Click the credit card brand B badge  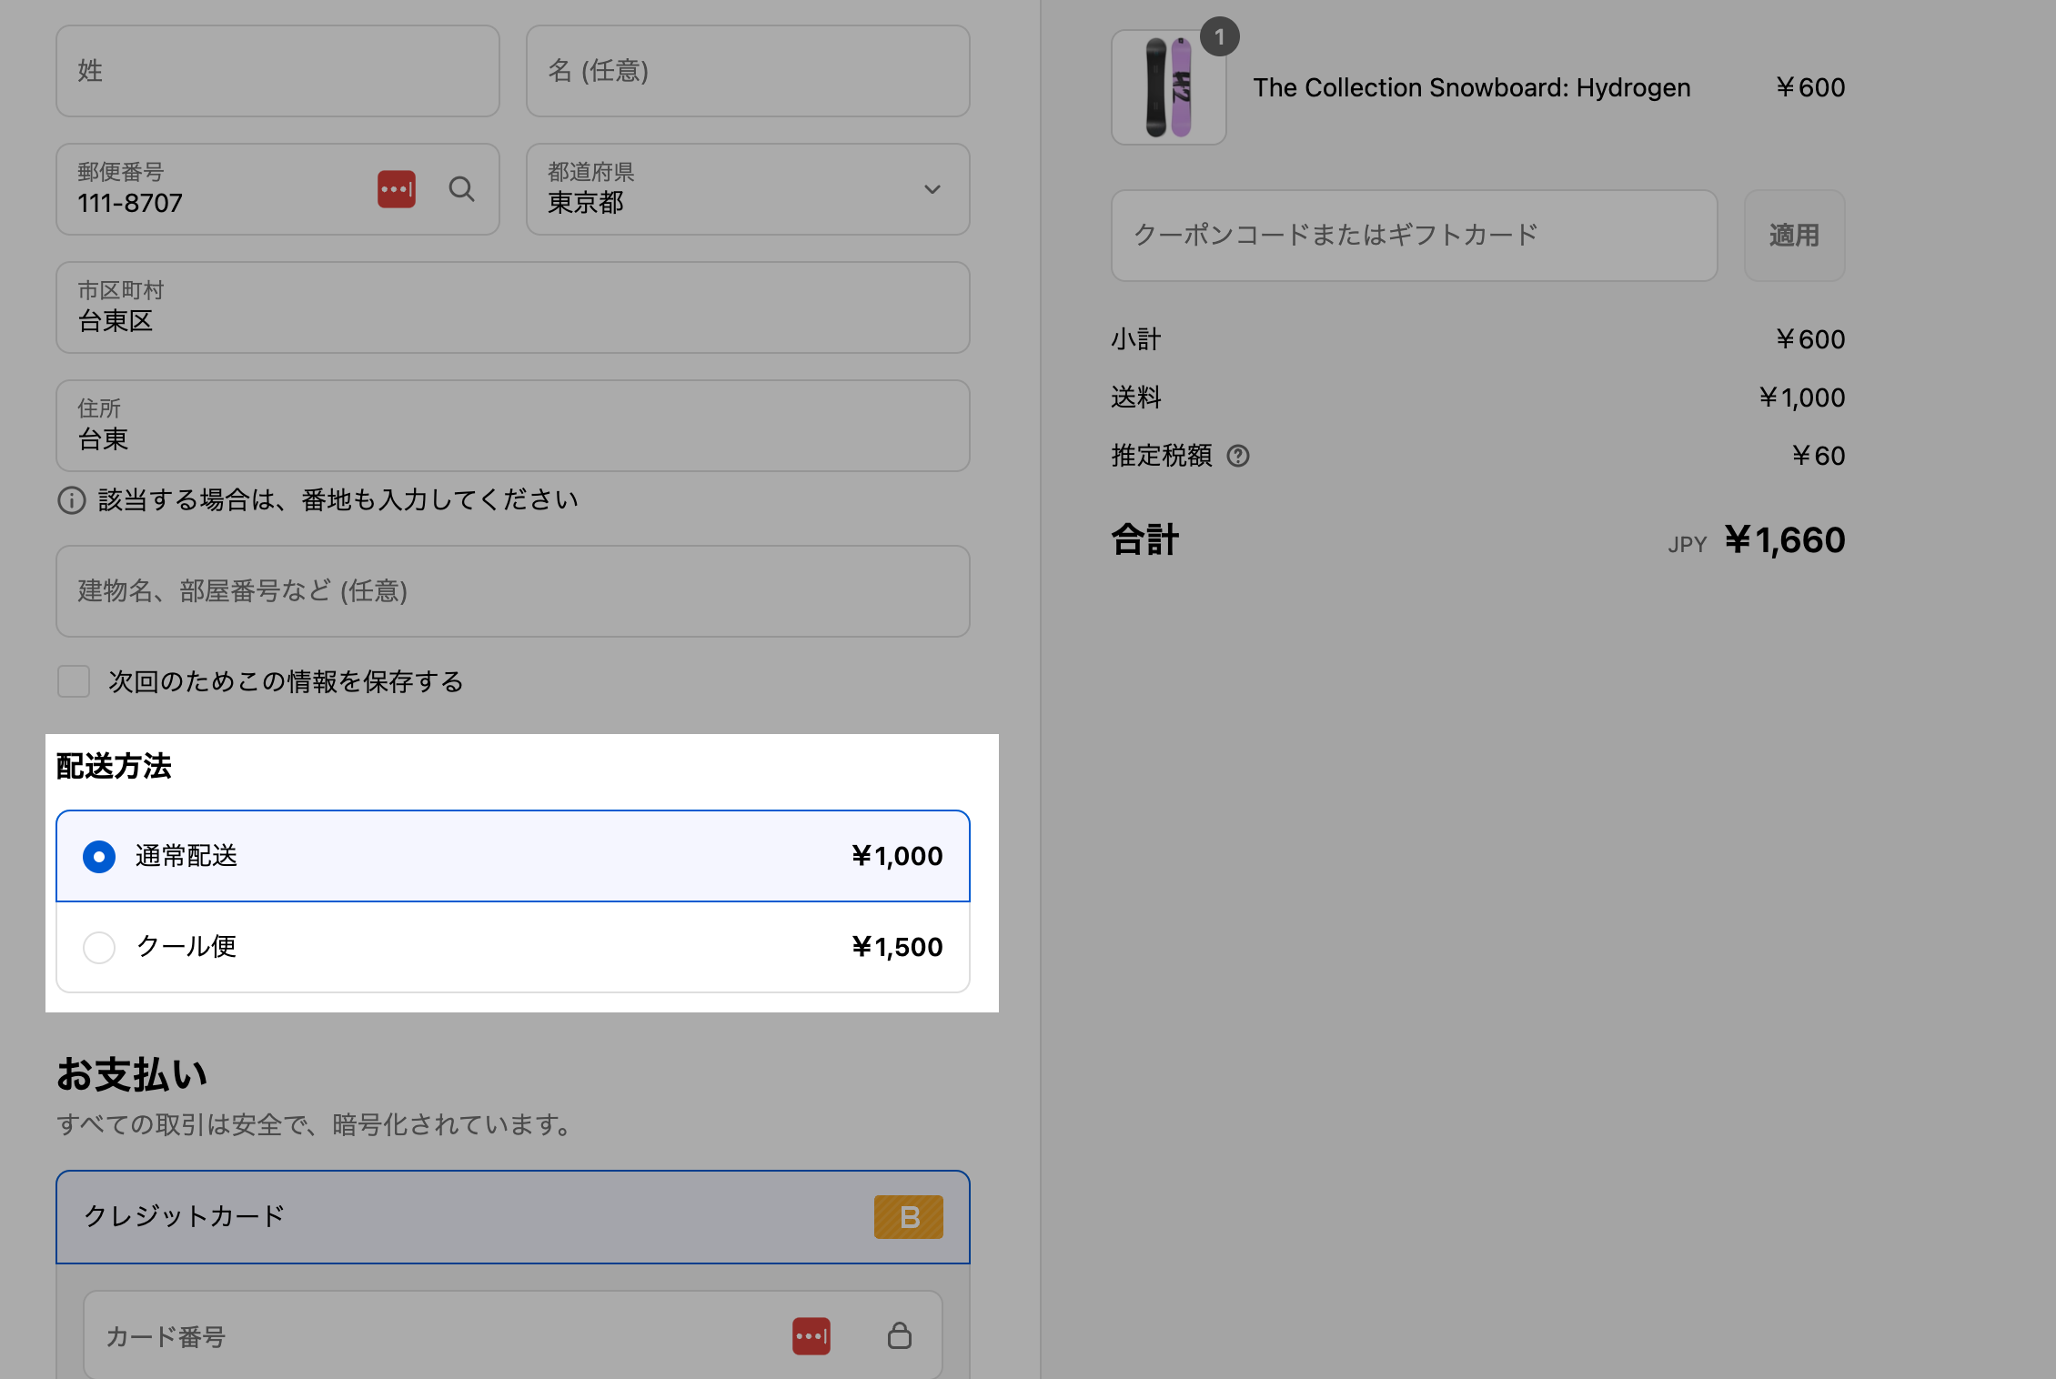click(908, 1217)
